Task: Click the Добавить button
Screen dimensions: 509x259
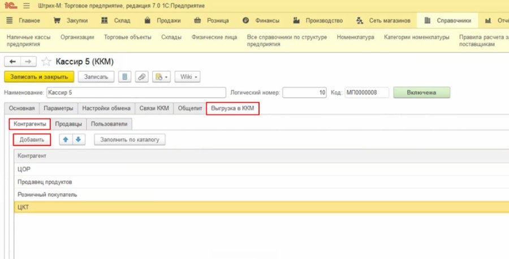Action: pos(32,140)
